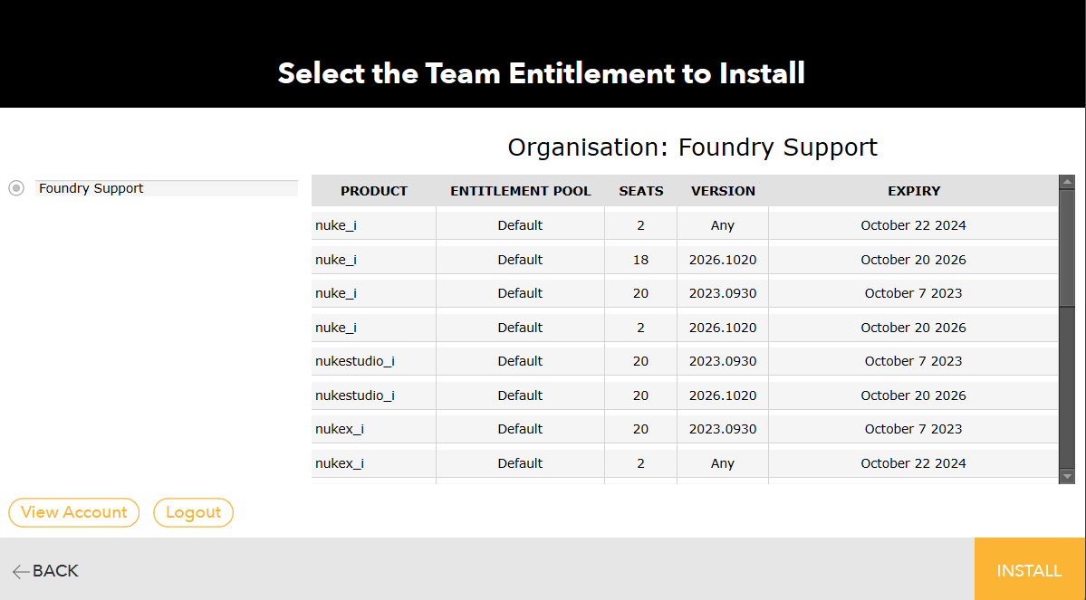Click the Select the Team Entitlement title
Viewport: 1086px width, 600px height.
tap(542, 73)
